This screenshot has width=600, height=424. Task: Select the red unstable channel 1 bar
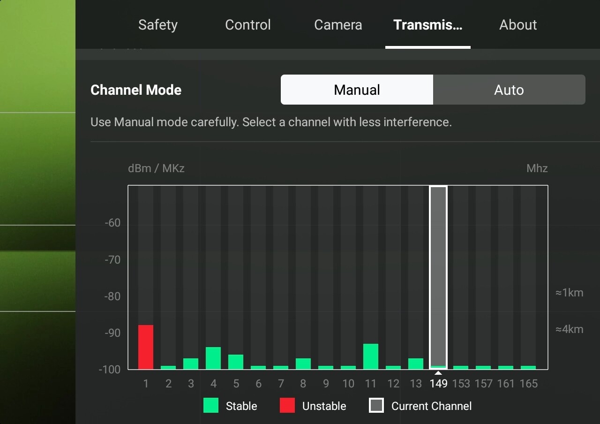tap(146, 347)
